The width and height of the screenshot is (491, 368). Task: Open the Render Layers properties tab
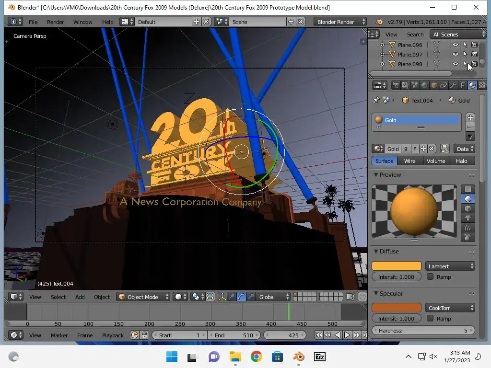pyautogui.click(x=405, y=85)
